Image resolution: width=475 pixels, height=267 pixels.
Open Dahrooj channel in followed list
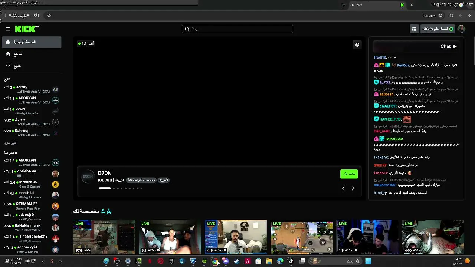(32, 133)
